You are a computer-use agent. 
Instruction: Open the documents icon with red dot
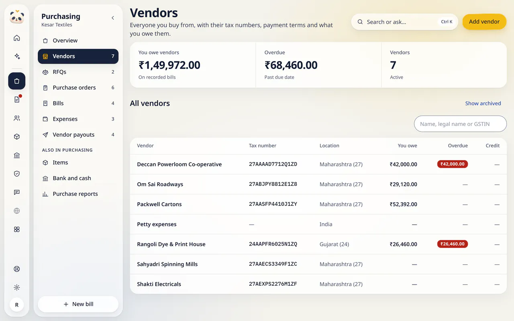17,100
